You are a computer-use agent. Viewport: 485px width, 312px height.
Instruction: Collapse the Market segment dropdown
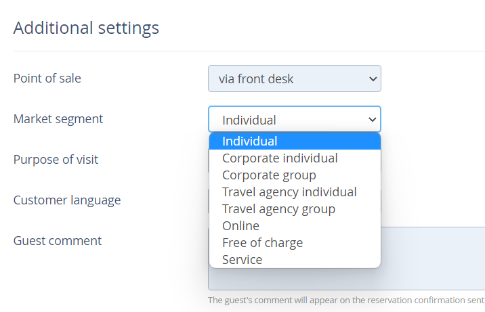[x=295, y=119]
